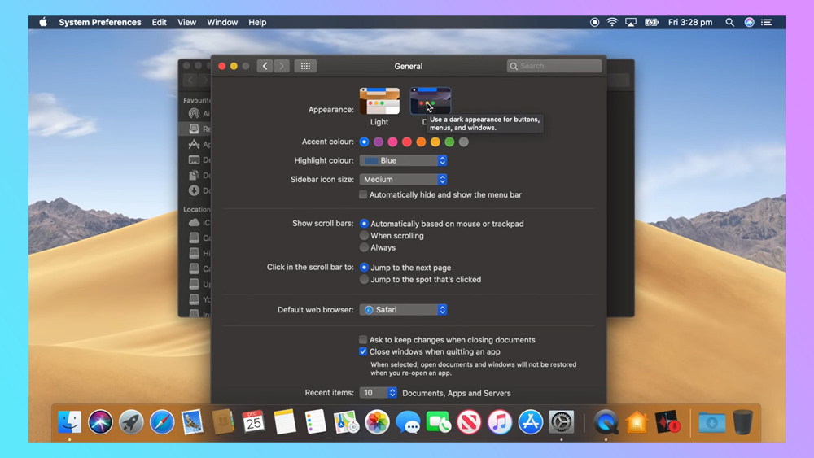
Task: Select yellow accent colour
Action: coord(435,142)
